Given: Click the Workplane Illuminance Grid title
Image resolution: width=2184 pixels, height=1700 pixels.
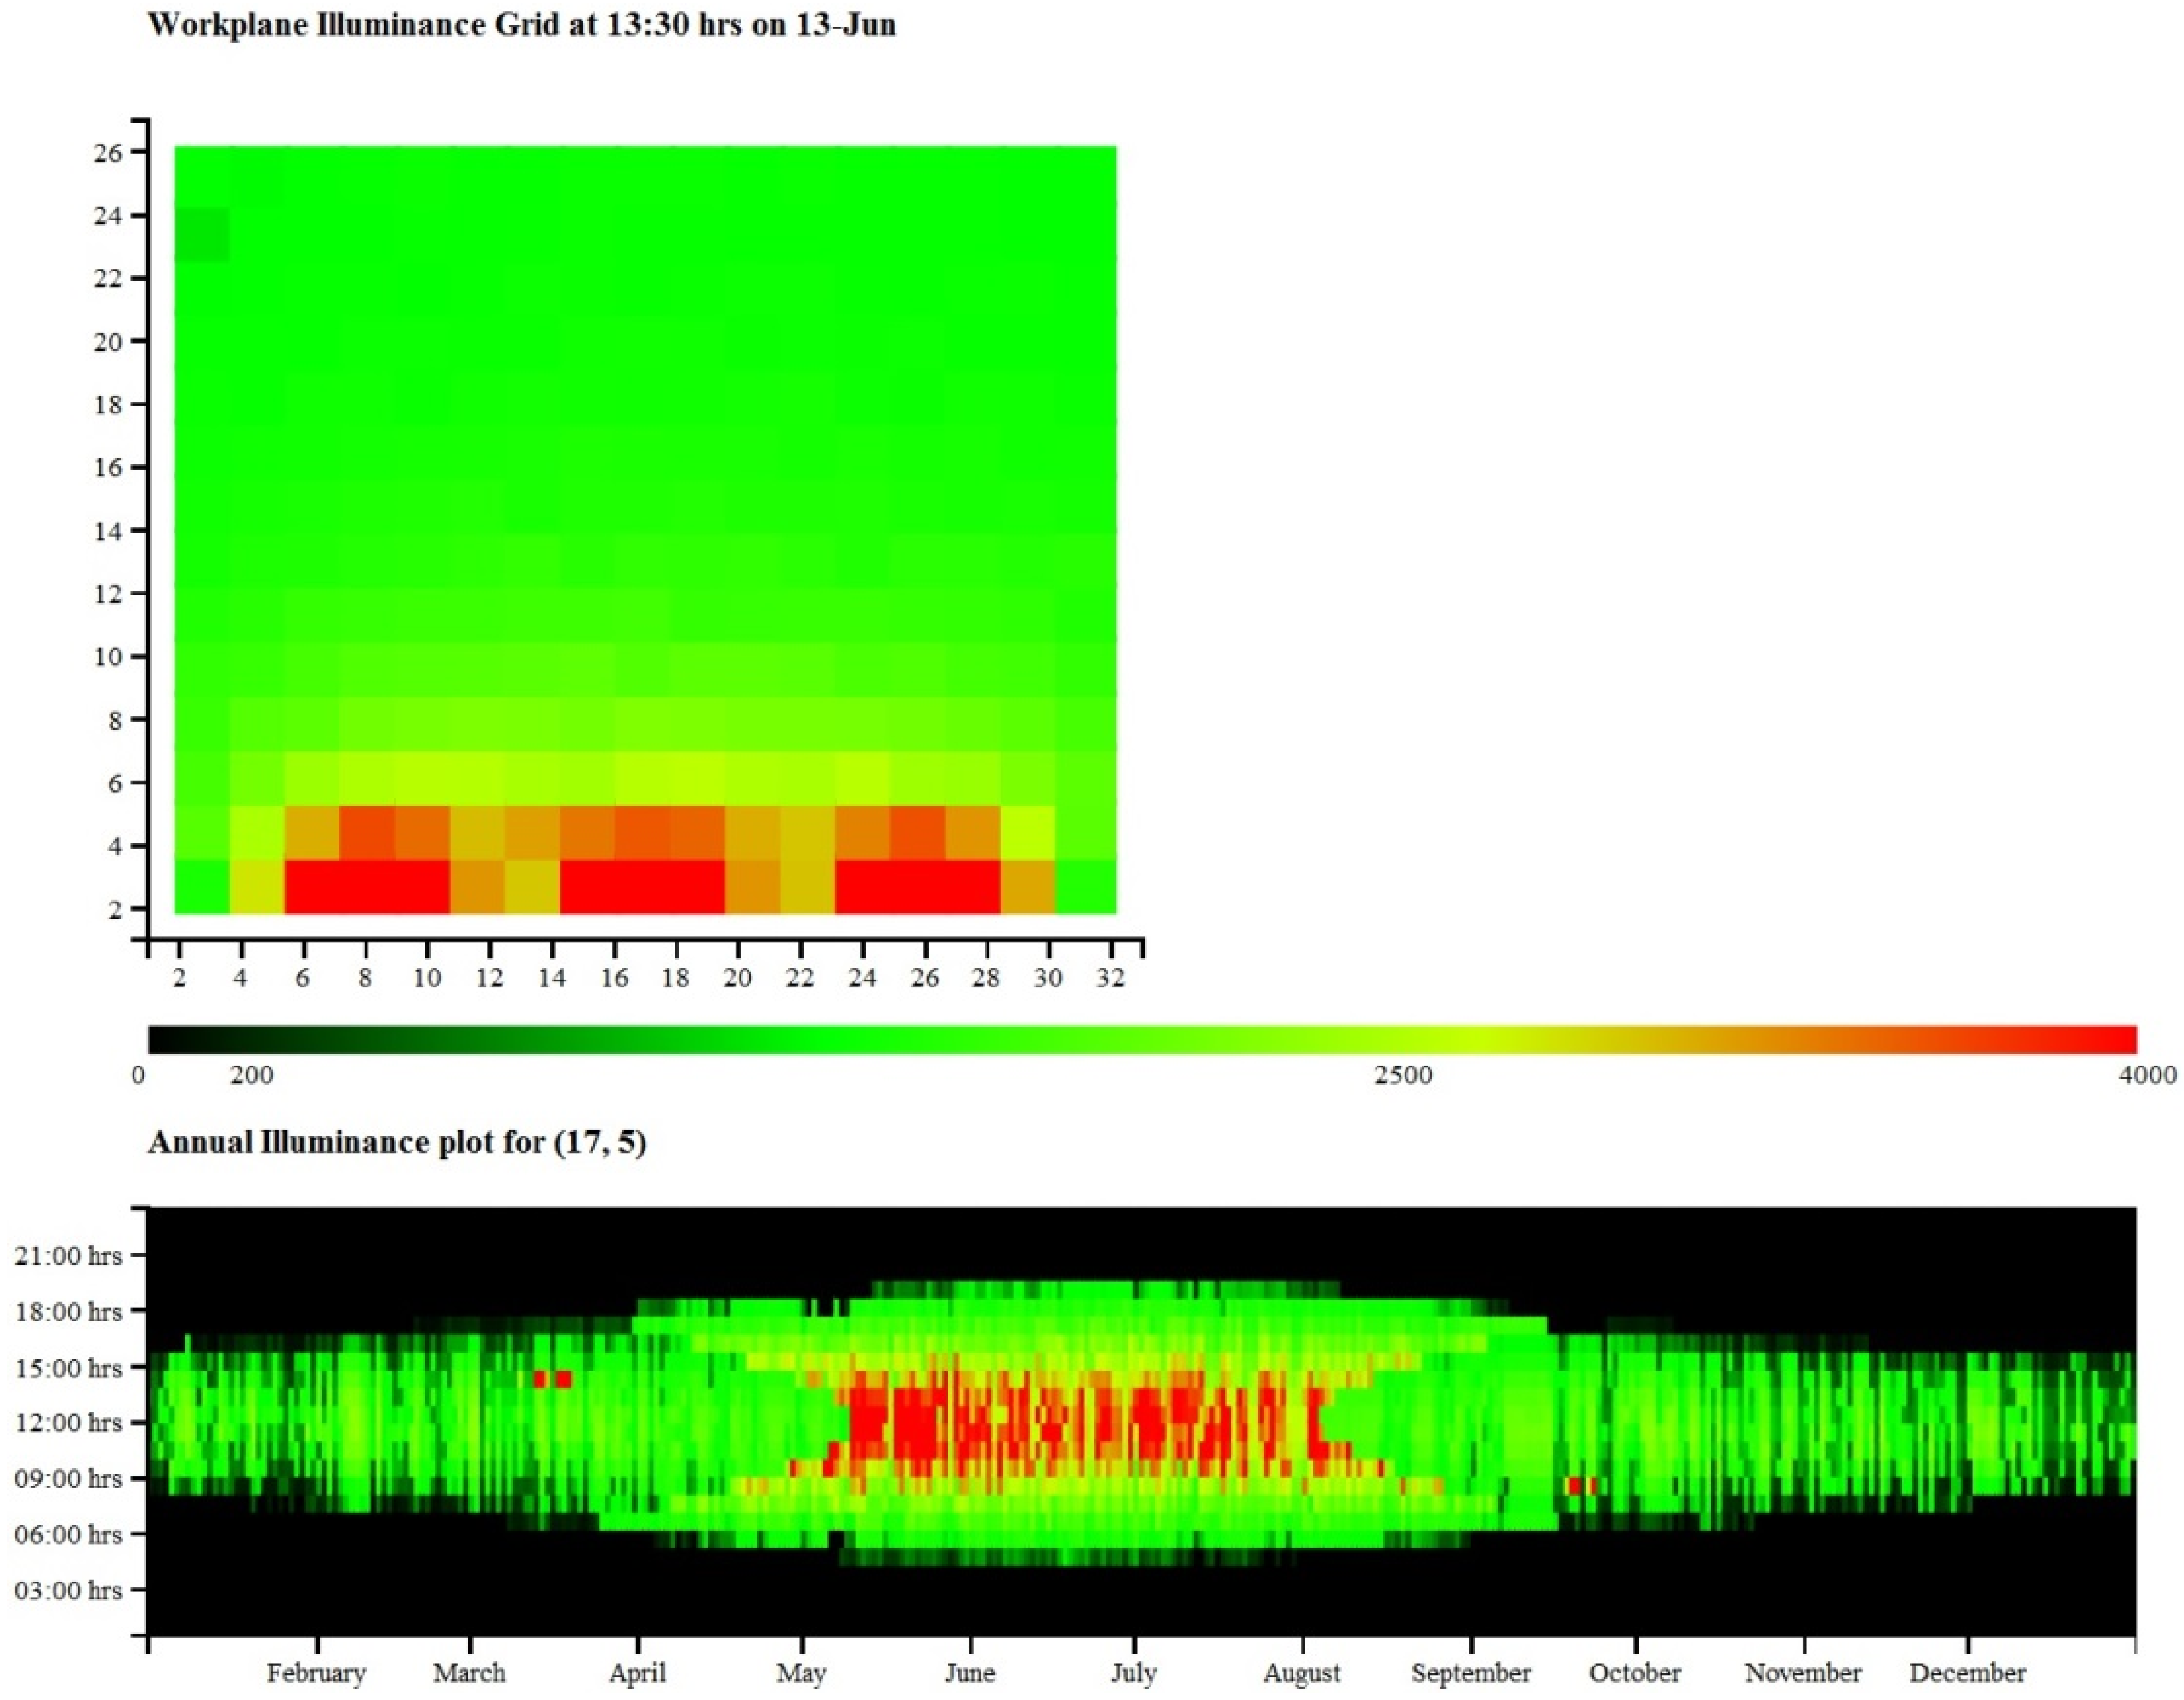Looking at the screenshot, I should click(x=521, y=25).
